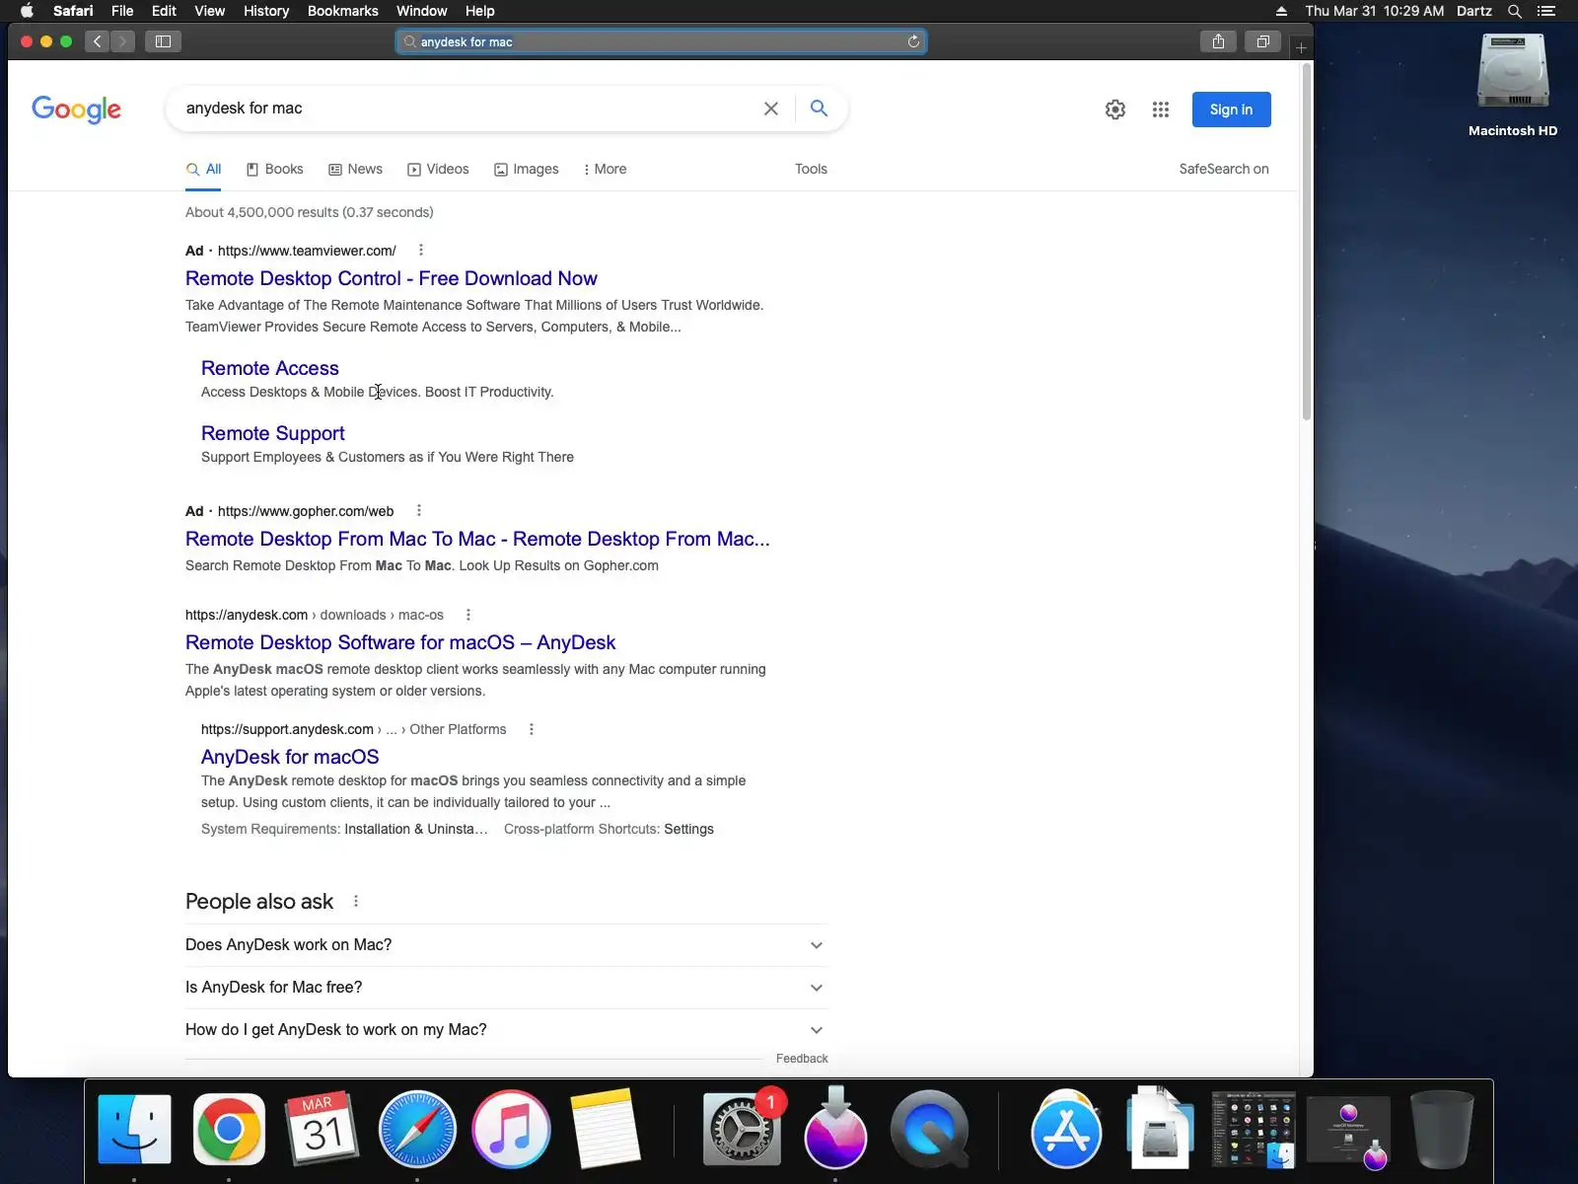
Task: Open Notes from the Dock
Action: tap(606, 1130)
